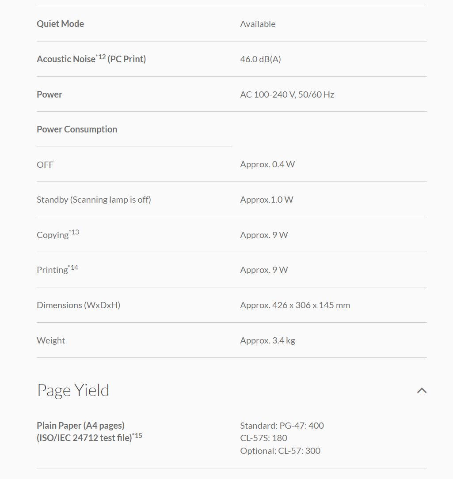This screenshot has height=479, width=453.
Task: Click the Page Yield heading
Action: point(73,390)
